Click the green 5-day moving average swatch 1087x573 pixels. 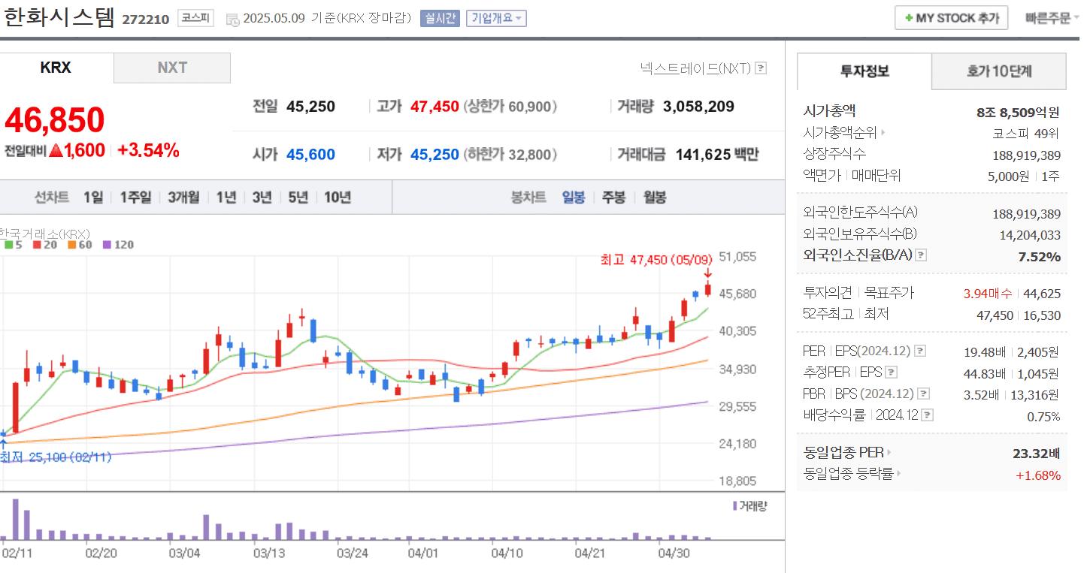8,245
